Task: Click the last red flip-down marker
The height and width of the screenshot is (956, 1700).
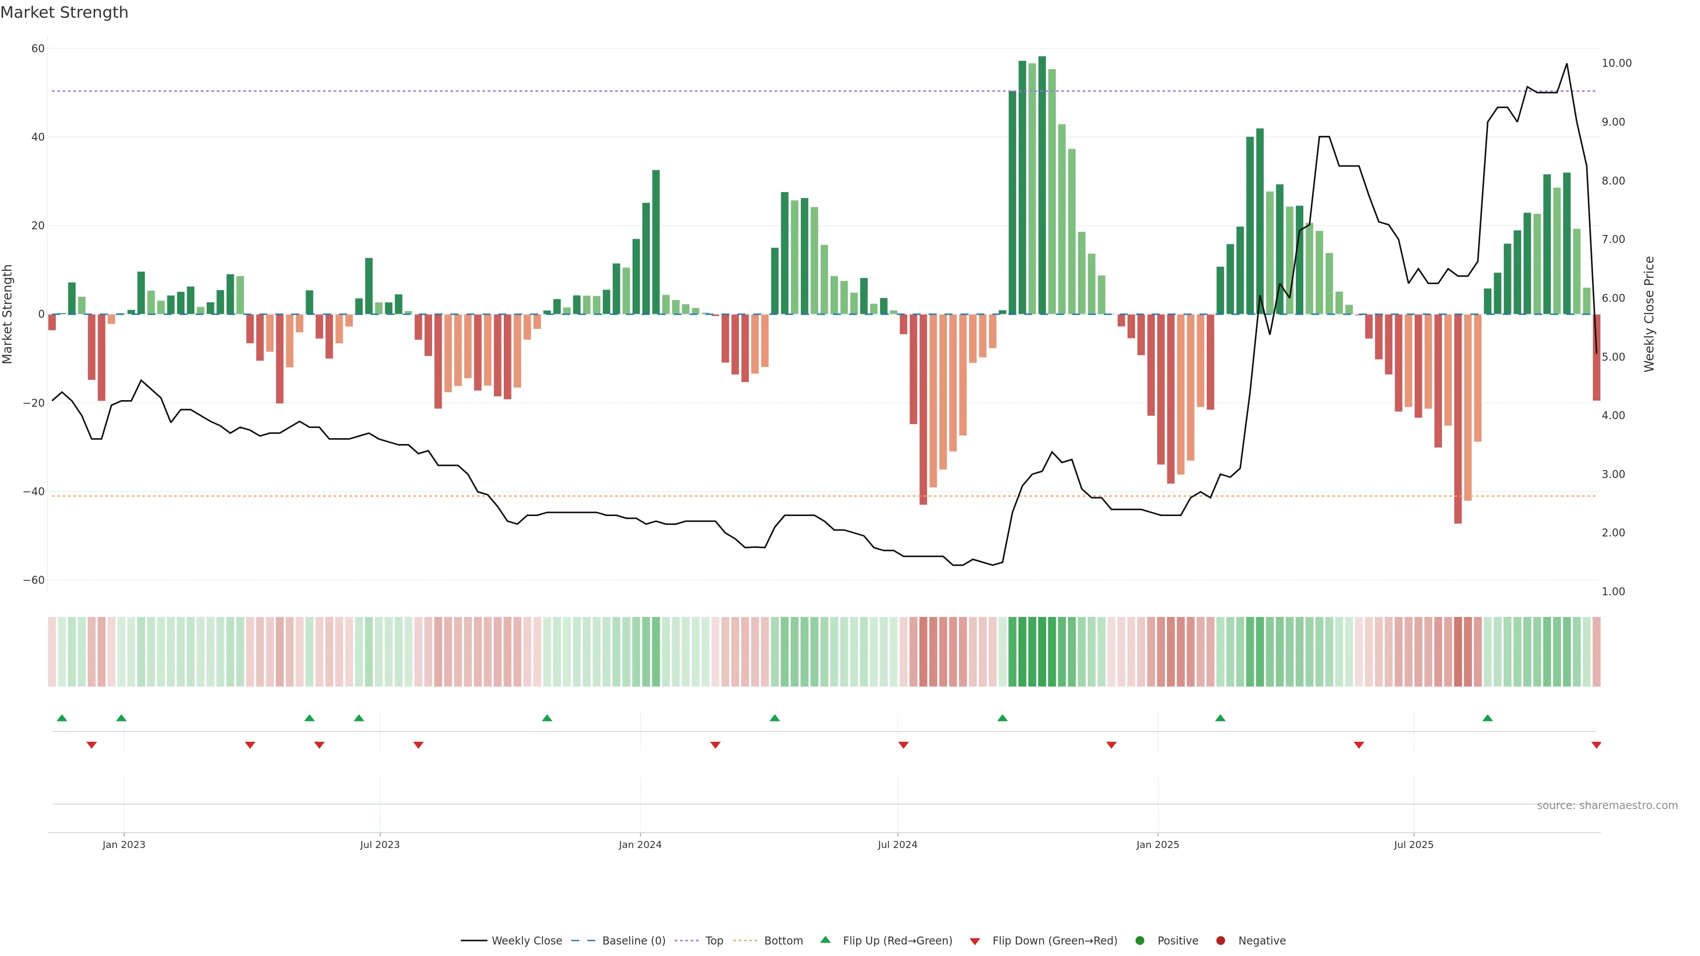Action: (1596, 745)
